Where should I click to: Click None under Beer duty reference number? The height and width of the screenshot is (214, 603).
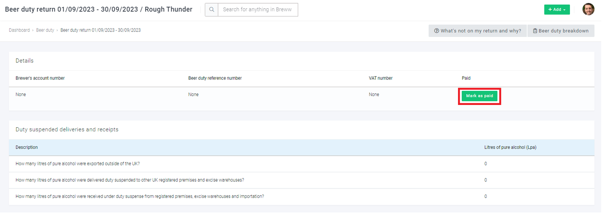pos(193,95)
